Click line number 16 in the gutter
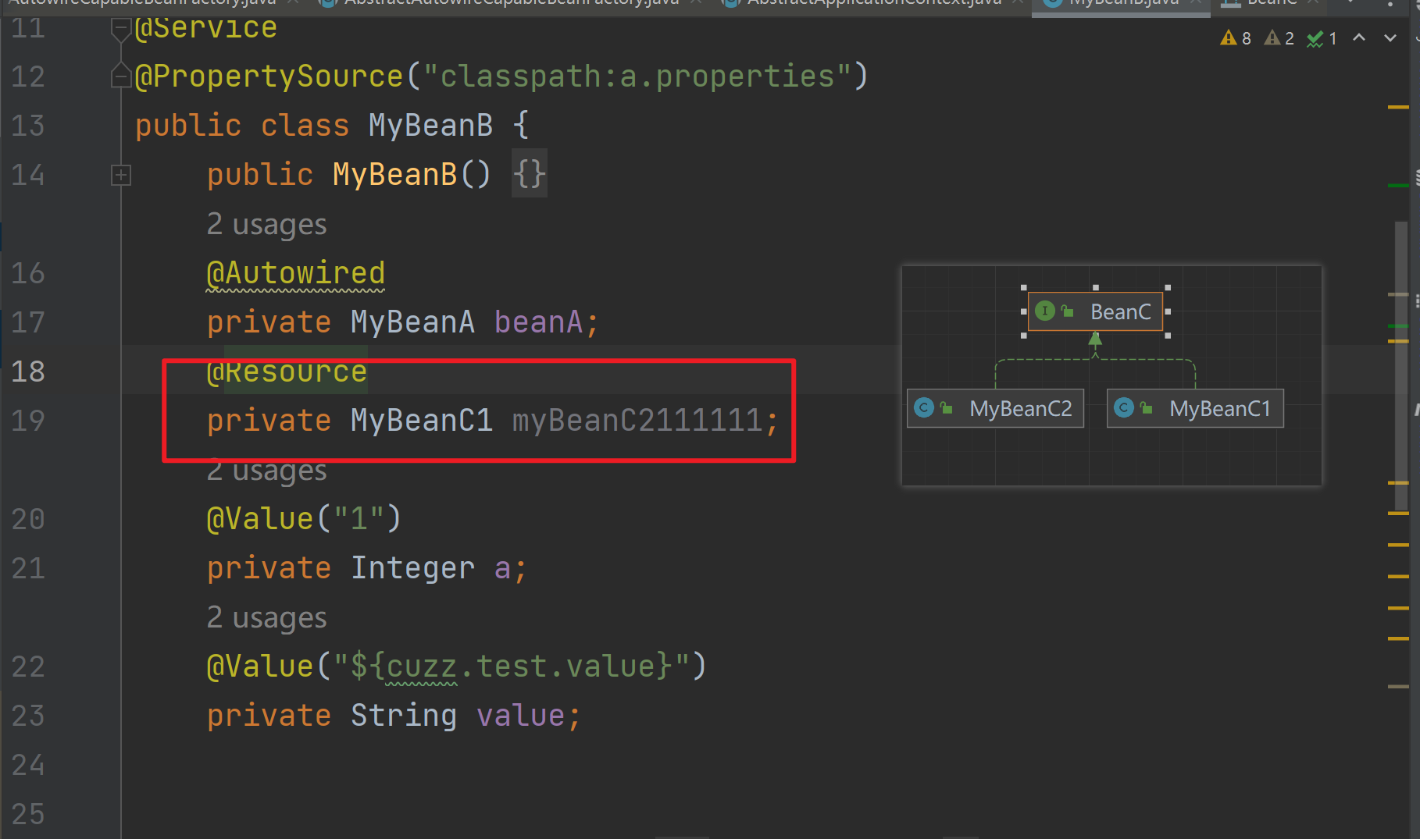This screenshot has width=1420, height=839. tap(28, 274)
